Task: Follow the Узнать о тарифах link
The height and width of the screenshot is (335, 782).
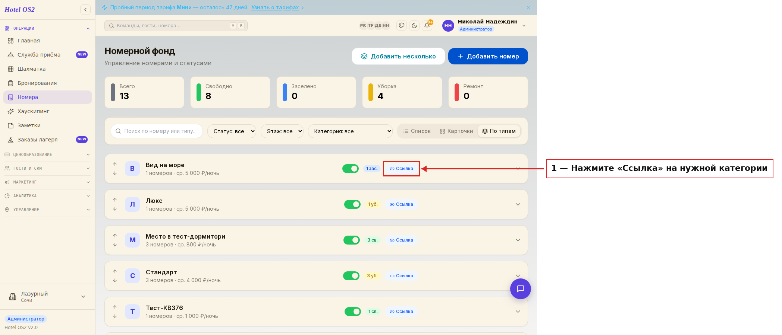Action: [275, 7]
